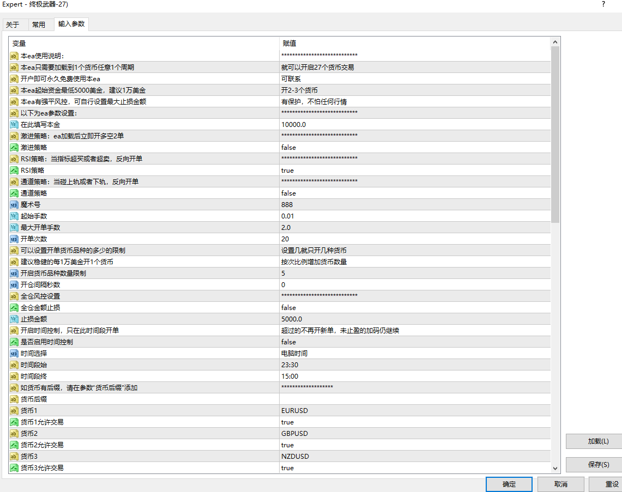Image resolution: width=622 pixels, height=492 pixels.
Task: Click the 加载(L) button
Action: pos(594,441)
